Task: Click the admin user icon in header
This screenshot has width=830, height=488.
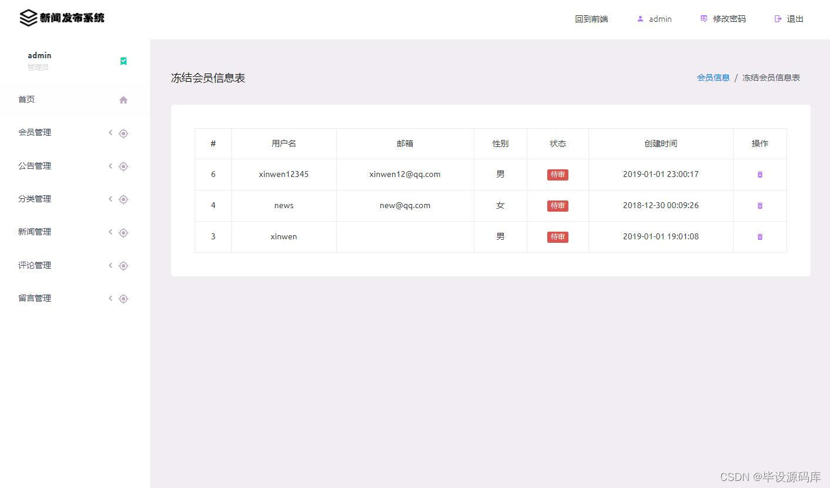Action: coord(640,19)
